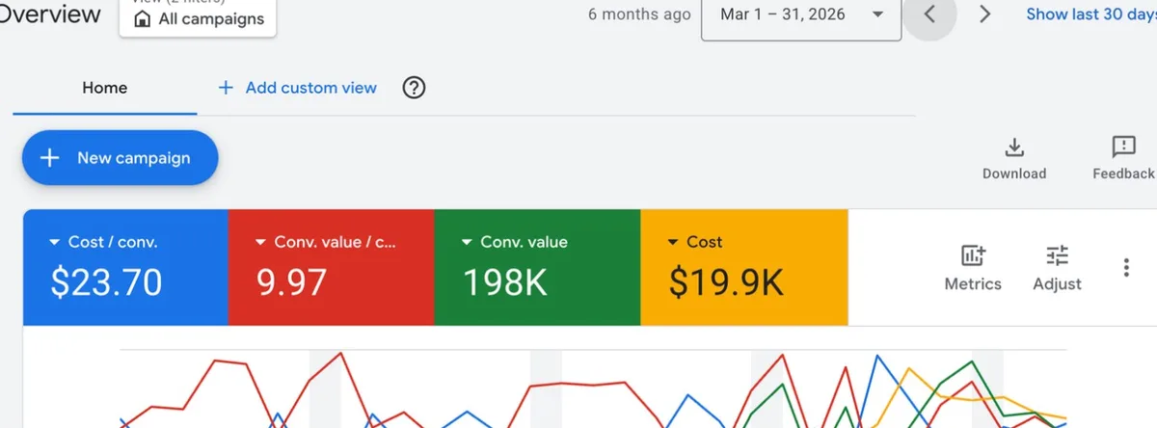Open the Feedback icon
Image resolution: width=1157 pixels, height=428 pixels.
click(1123, 147)
